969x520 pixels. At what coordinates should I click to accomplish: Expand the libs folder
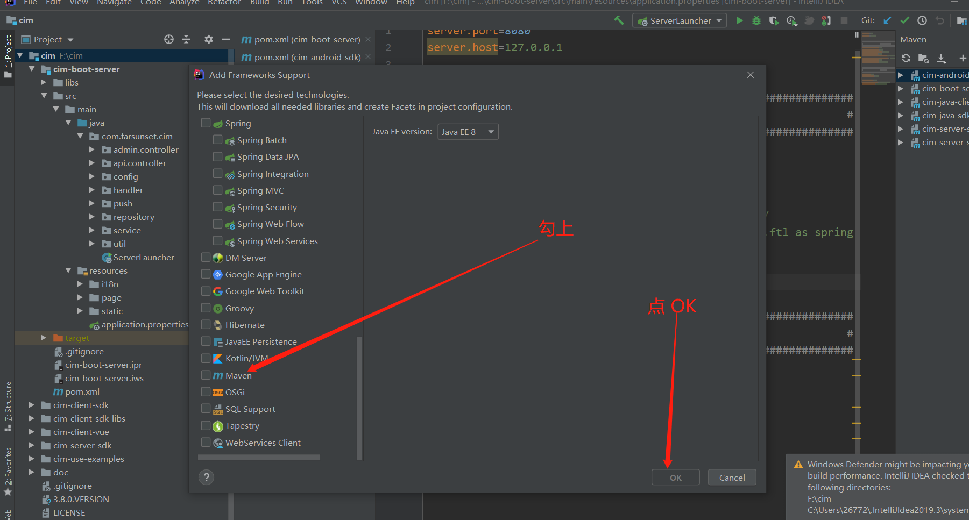pos(44,82)
